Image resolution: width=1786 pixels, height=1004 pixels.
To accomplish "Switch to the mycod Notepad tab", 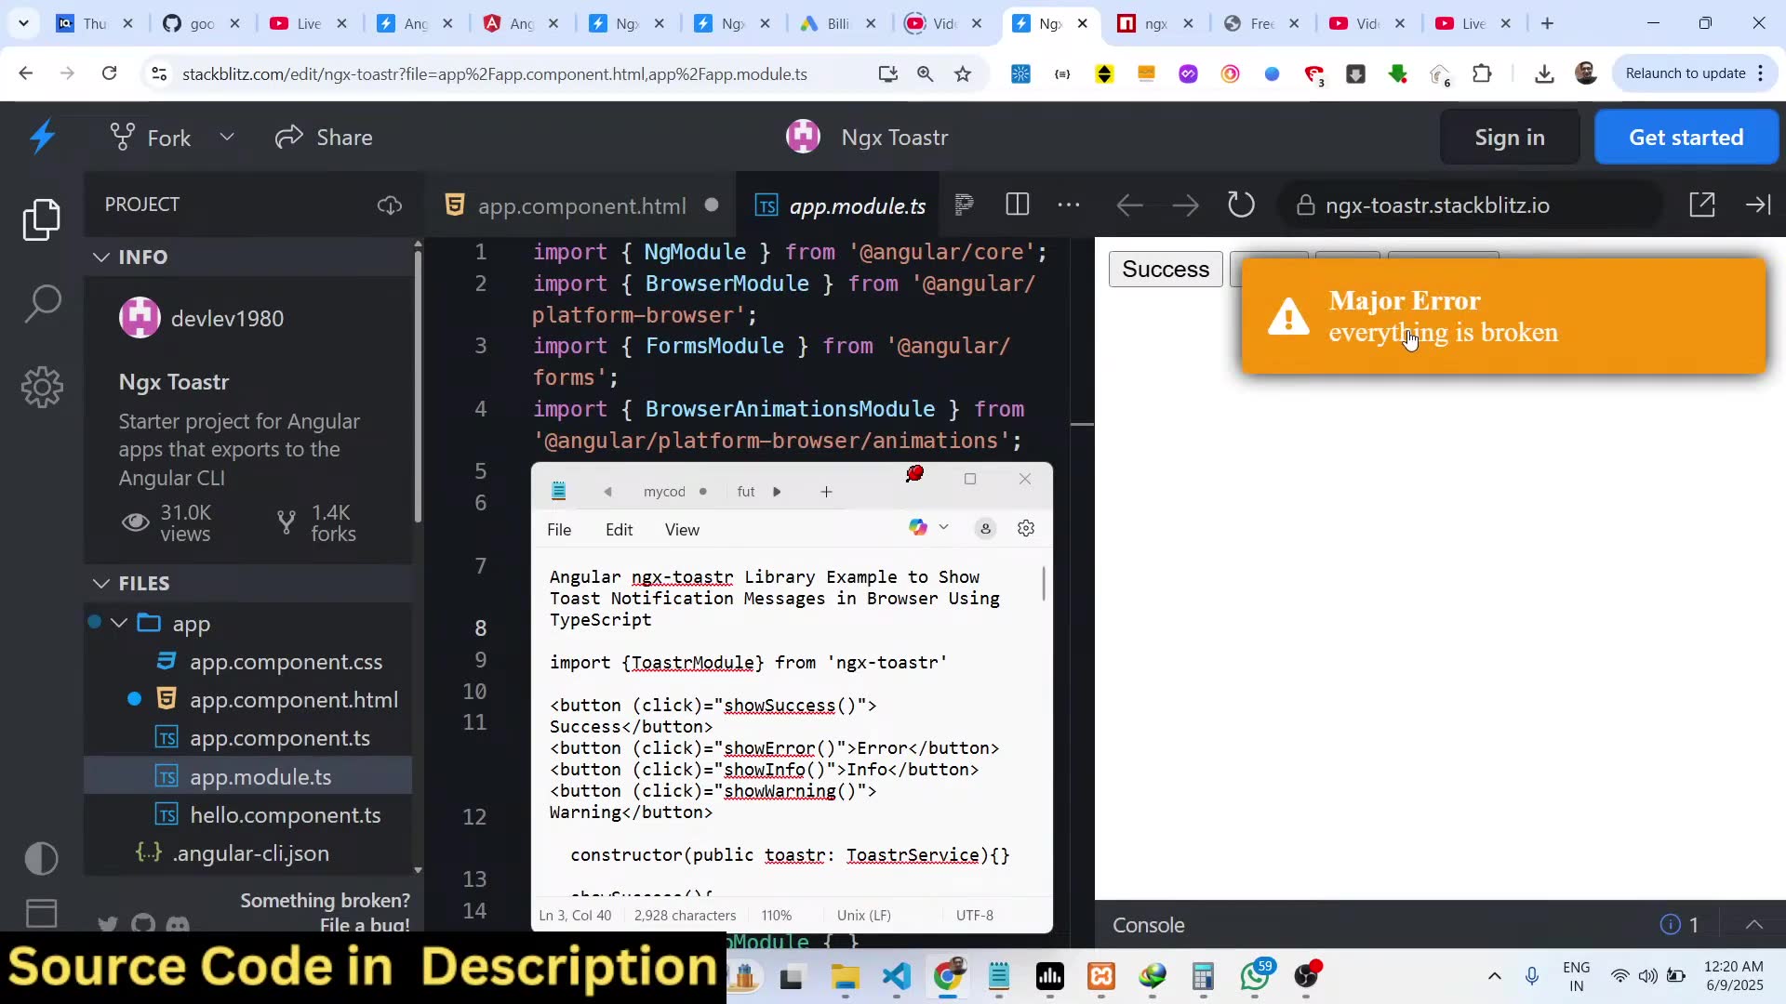I will (x=664, y=492).
